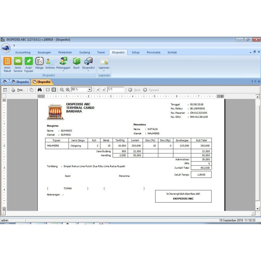The image size is (261, 261).
Task: Open the Gudang ribbon tab
Action: (84, 52)
